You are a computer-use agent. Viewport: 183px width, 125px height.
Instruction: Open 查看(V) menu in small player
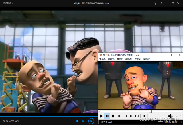coord(111,59)
